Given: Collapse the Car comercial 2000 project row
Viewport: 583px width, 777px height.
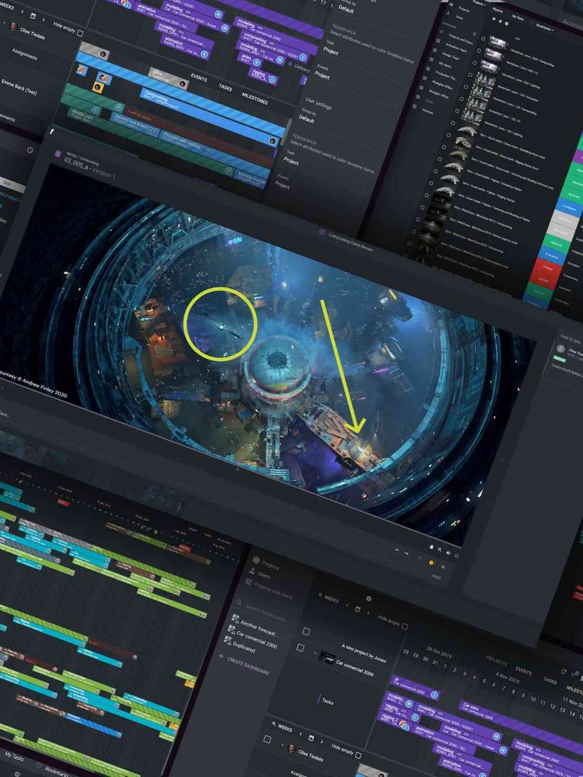Looking at the screenshot, I should [315, 654].
